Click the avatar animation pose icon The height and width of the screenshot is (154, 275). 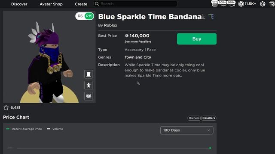point(89,85)
